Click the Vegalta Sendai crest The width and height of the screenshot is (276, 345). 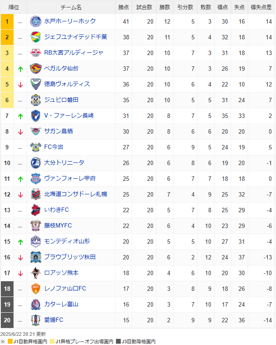click(35, 69)
